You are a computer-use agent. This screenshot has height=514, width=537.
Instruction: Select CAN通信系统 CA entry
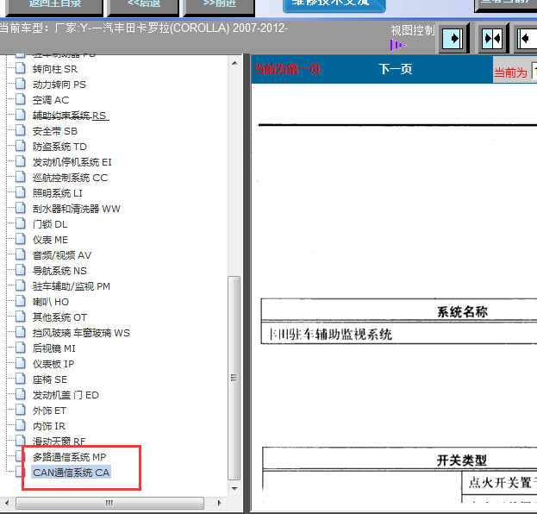pyautogui.click(x=72, y=473)
